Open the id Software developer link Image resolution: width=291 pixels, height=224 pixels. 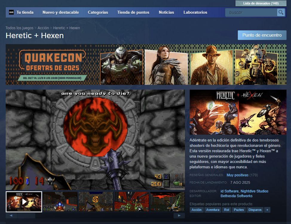pyautogui.click(x=229, y=191)
